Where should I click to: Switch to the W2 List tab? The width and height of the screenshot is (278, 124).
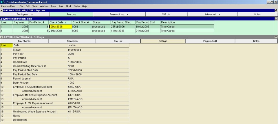[x=166, y=14]
